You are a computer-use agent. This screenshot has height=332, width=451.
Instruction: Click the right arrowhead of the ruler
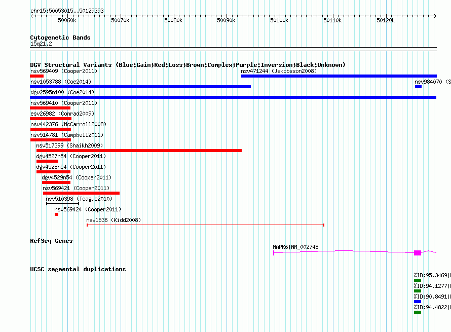pyautogui.click(x=435, y=16)
